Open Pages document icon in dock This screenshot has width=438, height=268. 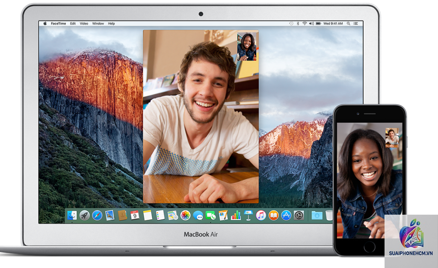point(223,216)
